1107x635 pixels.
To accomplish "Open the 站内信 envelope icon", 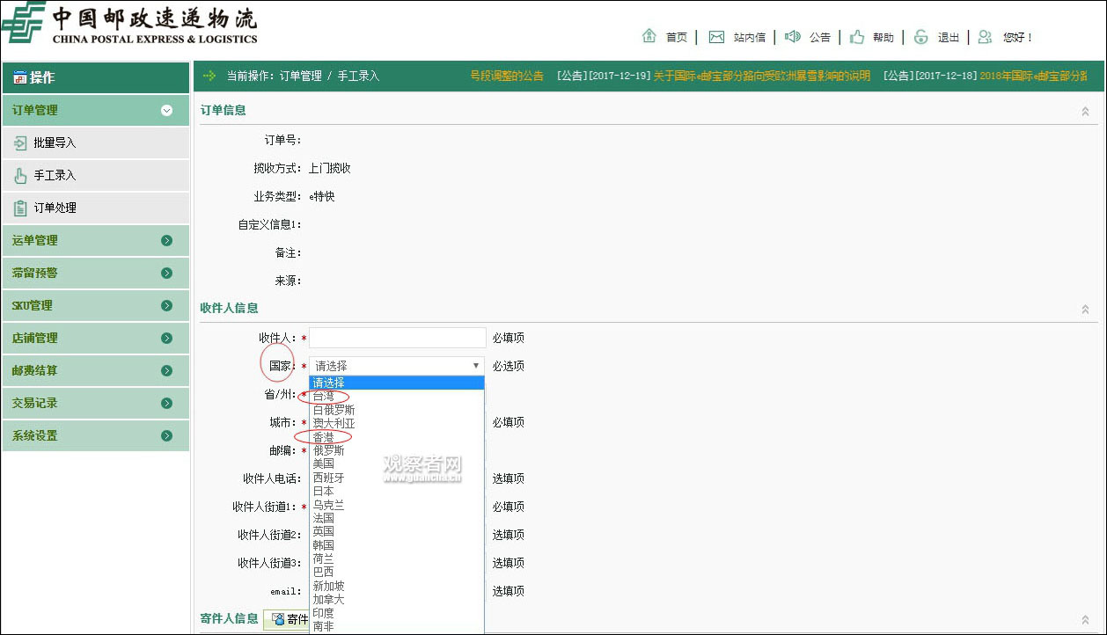I will click(x=716, y=37).
